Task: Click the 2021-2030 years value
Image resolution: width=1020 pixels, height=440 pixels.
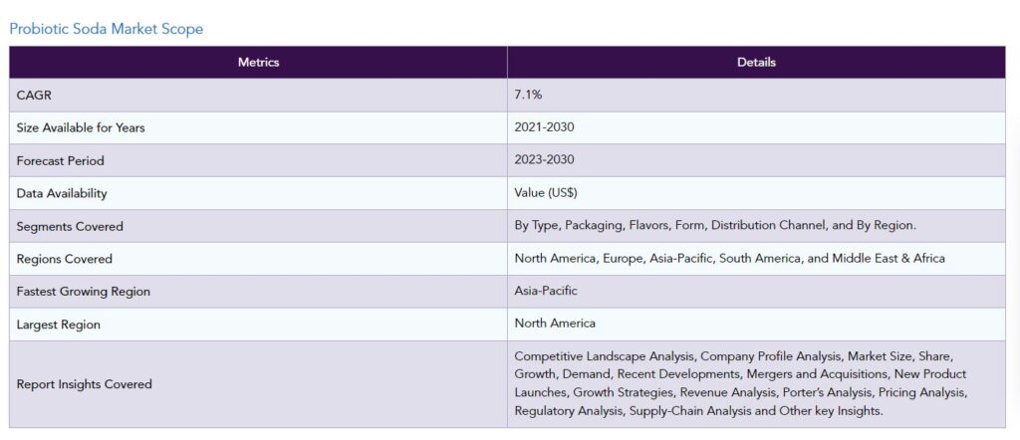Action: click(x=544, y=127)
